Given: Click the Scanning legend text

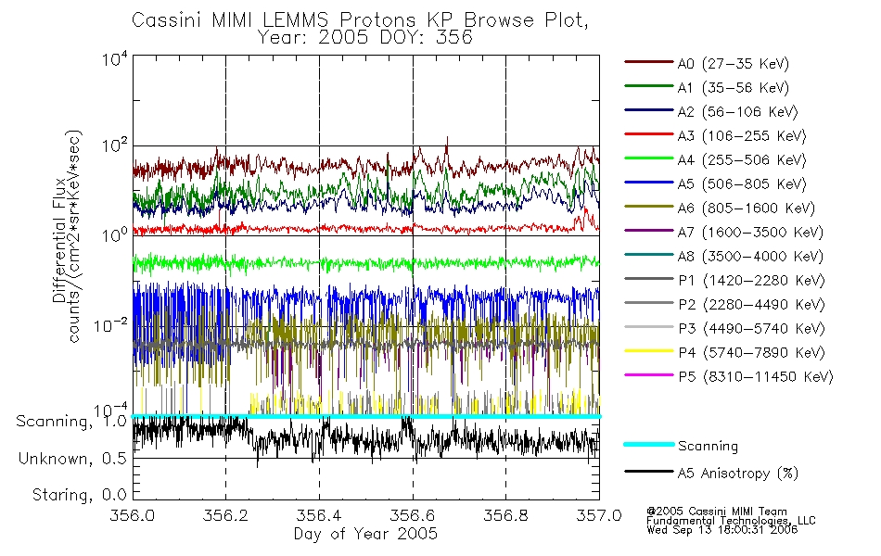Looking at the screenshot, I should tap(708, 447).
